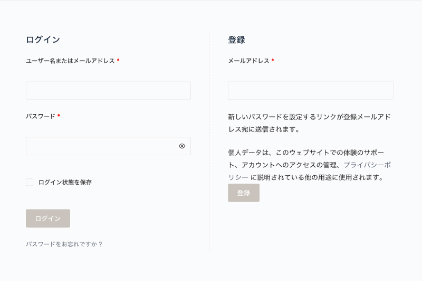The height and width of the screenshot is (281, 422).
Task: Click the red asterisk beside パスワード label
Action: point(59,116)
